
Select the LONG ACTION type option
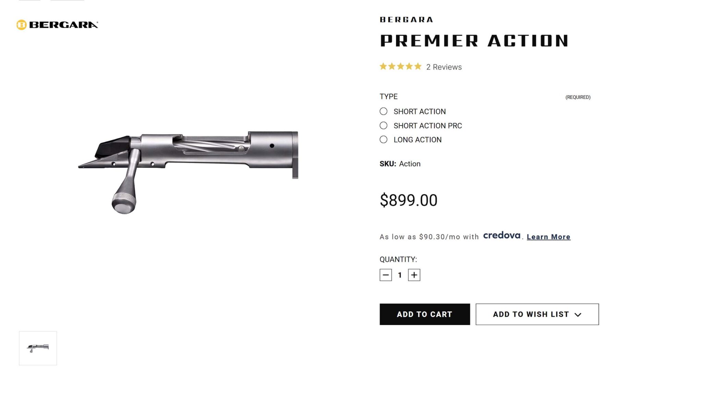[x=383, y=140]
